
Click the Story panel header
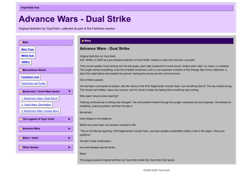tap(157, 41)
